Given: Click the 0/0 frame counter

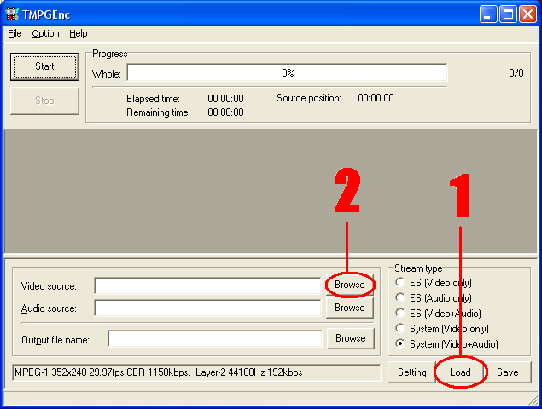Looking at the screenshot, I should [x=516, y=73].
